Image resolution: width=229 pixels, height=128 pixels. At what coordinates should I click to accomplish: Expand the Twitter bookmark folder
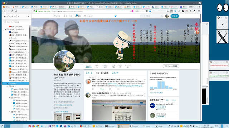point(8,84)
